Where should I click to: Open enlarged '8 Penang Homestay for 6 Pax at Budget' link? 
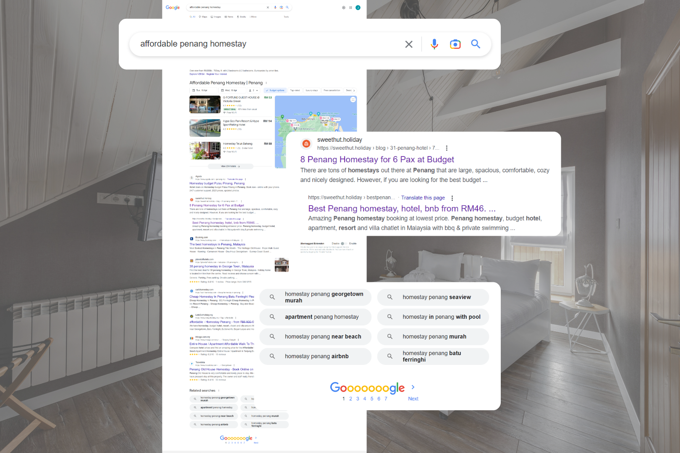pyautogui.click(x=377, y=159)
